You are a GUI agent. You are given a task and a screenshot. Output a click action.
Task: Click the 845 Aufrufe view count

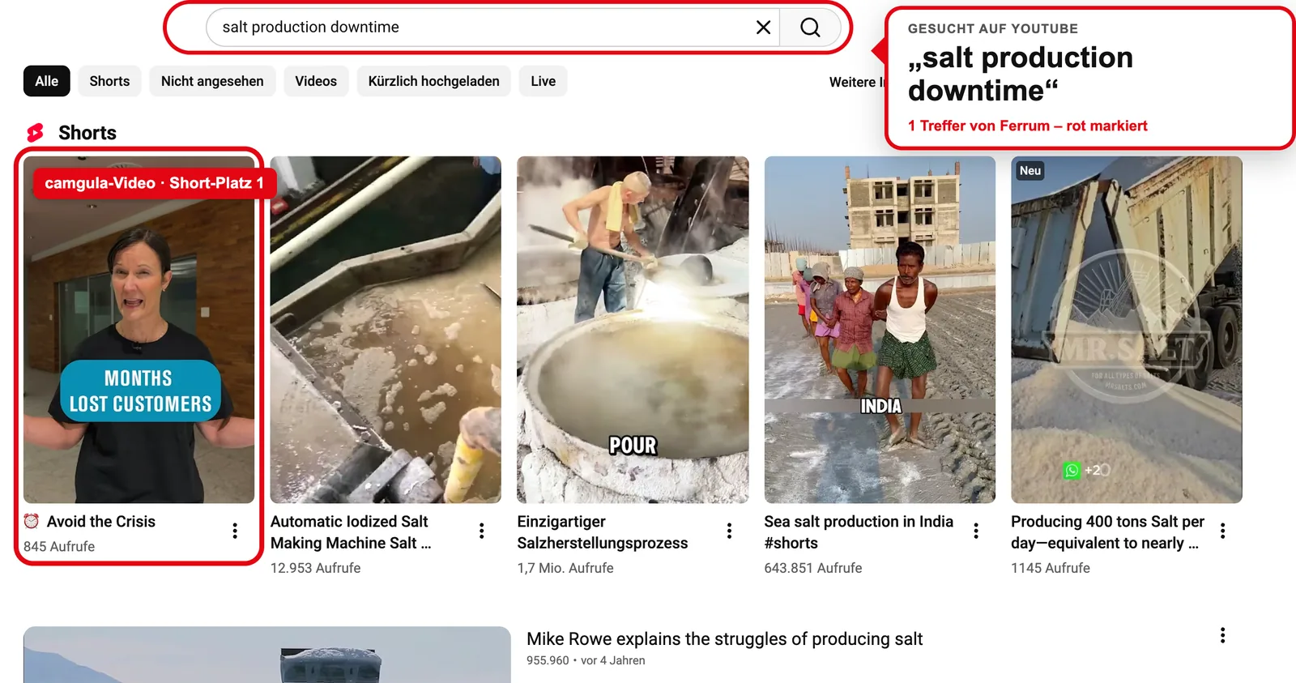click(x=59, y=547)
